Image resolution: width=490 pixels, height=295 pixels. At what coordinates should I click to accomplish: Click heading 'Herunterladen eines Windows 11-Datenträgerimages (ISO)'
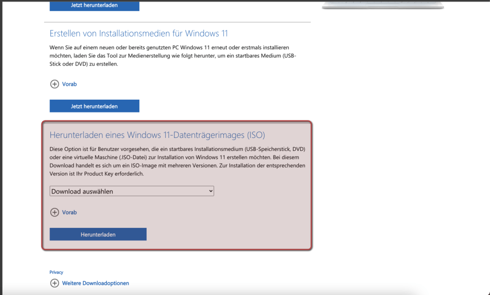157,135
